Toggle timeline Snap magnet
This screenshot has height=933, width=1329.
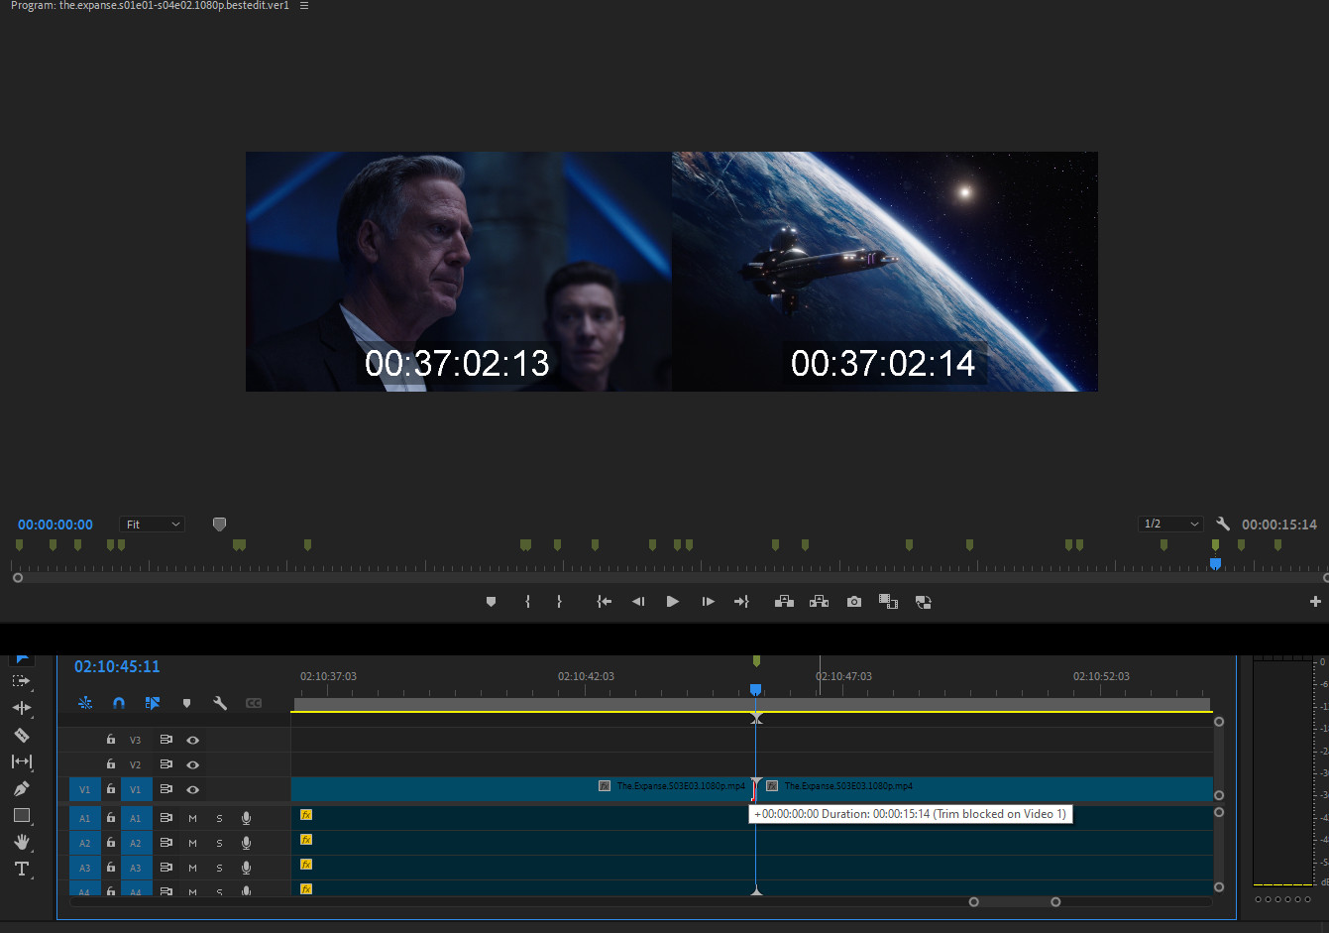pos(119,703)
